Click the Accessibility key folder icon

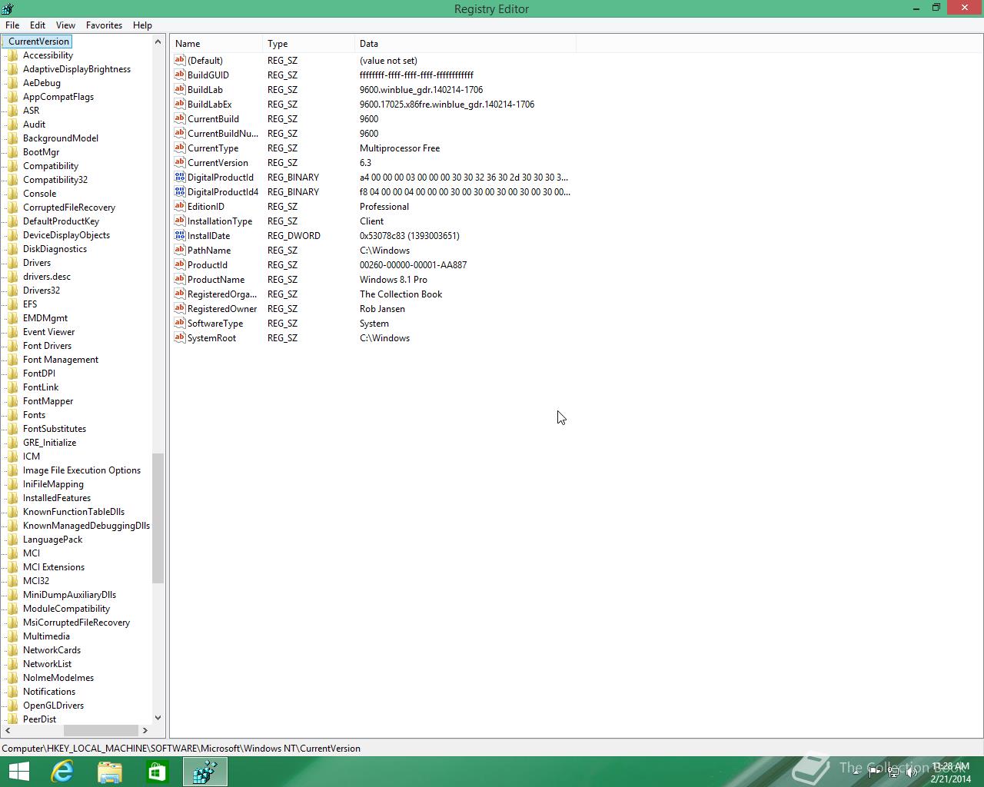coord(12,55)
